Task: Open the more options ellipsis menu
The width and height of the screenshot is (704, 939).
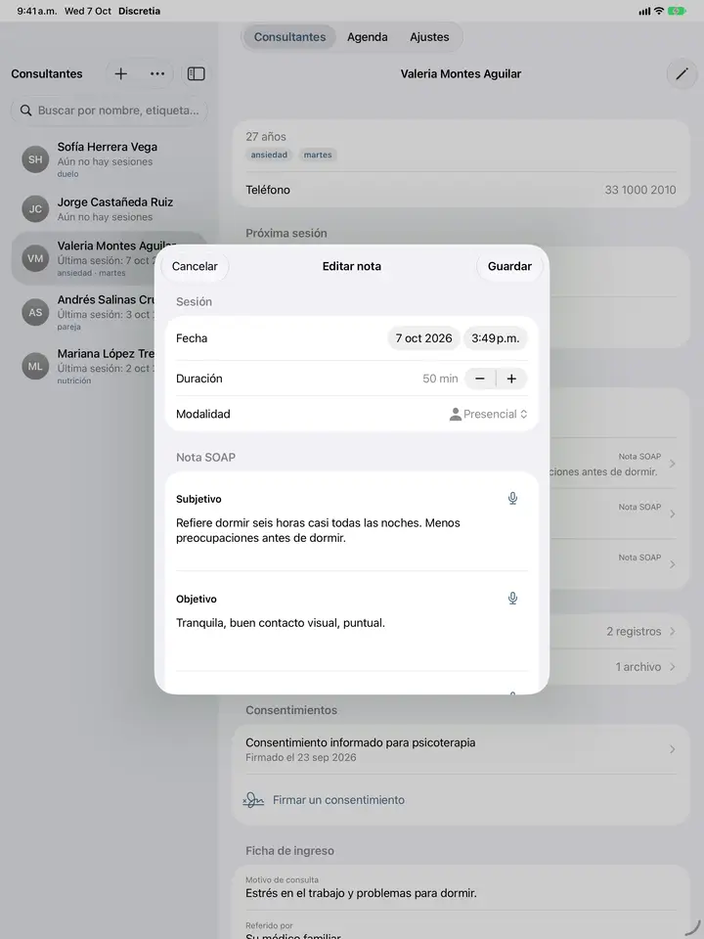Action: coord(157,73)
